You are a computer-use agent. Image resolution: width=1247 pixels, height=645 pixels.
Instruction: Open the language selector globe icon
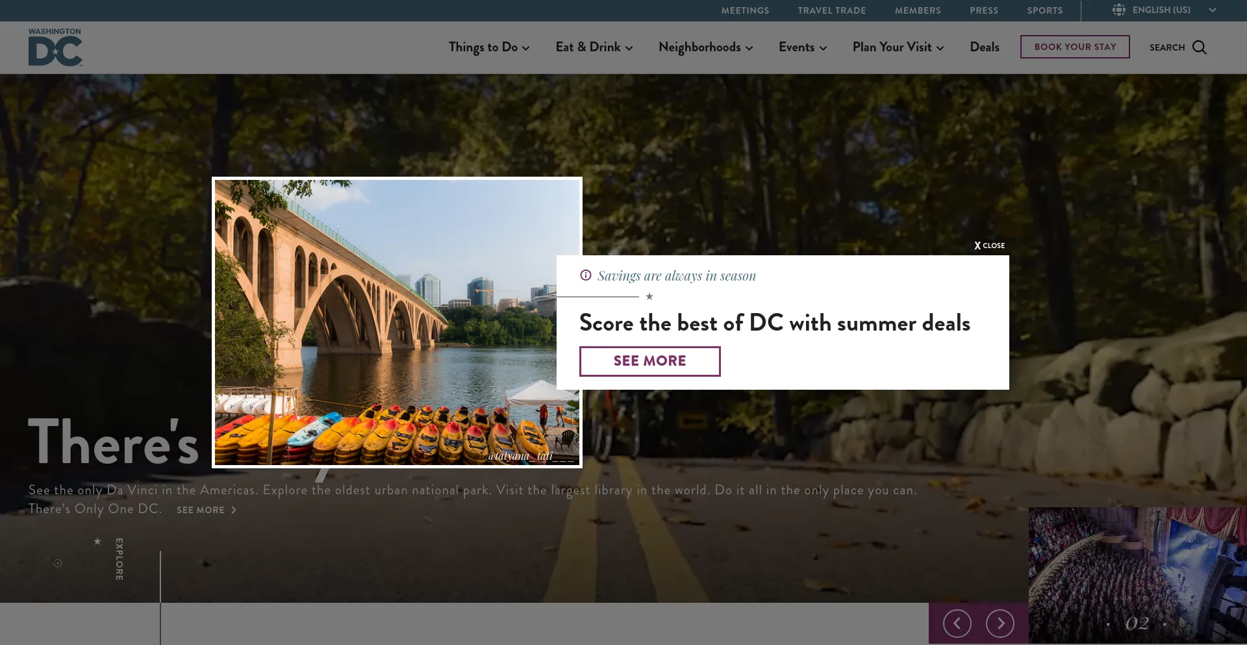point(1118,10)
